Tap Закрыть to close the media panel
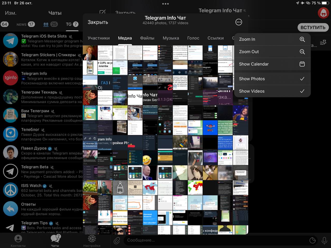 (98, 22)
